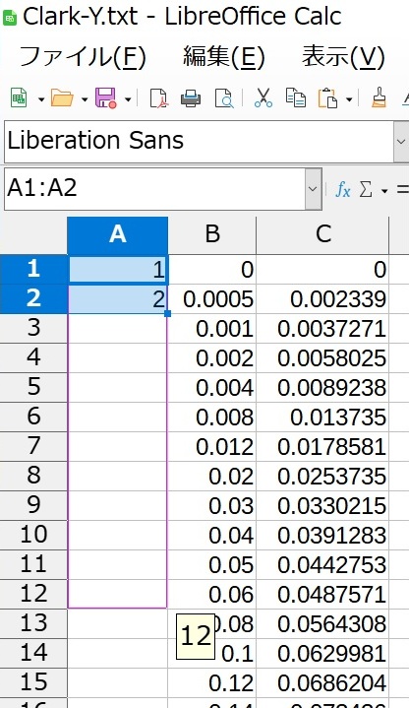This screenshot has height=708, width=409.
Task: Save the document with the floppy icon
Action: point(106,97)
